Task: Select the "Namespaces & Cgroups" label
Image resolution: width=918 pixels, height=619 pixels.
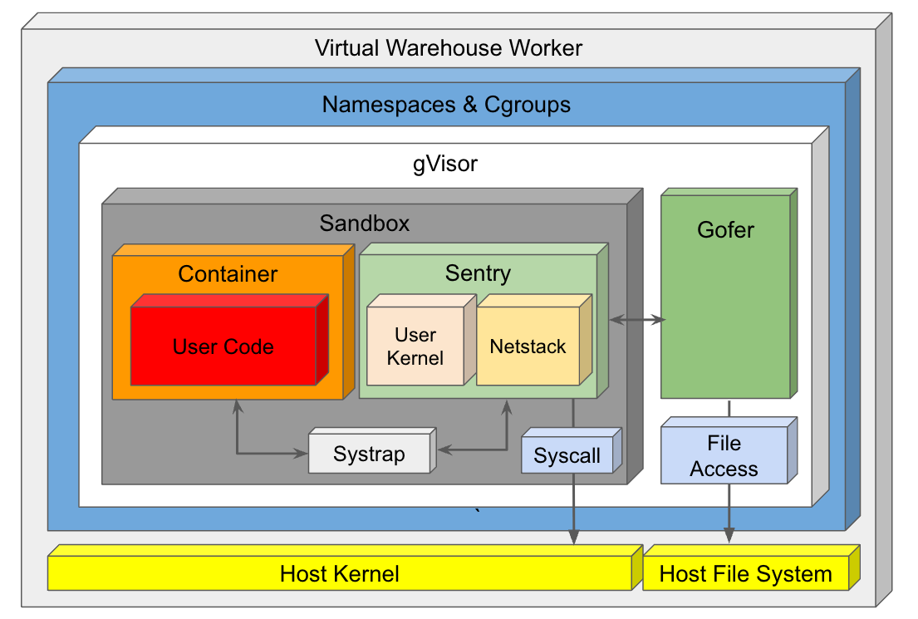Action: coord(446,105)
